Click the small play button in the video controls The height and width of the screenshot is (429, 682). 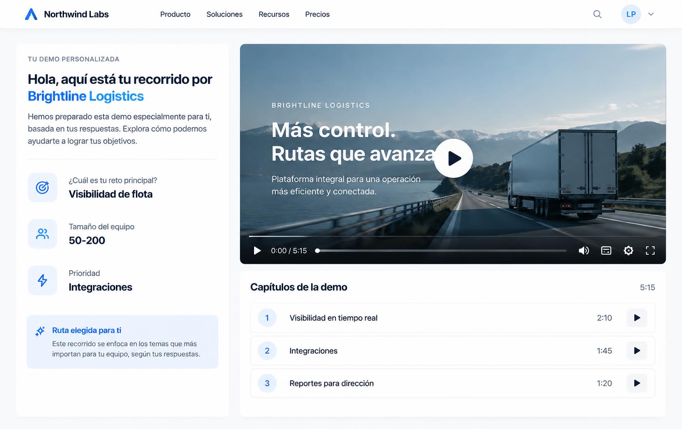click(257, 251)
